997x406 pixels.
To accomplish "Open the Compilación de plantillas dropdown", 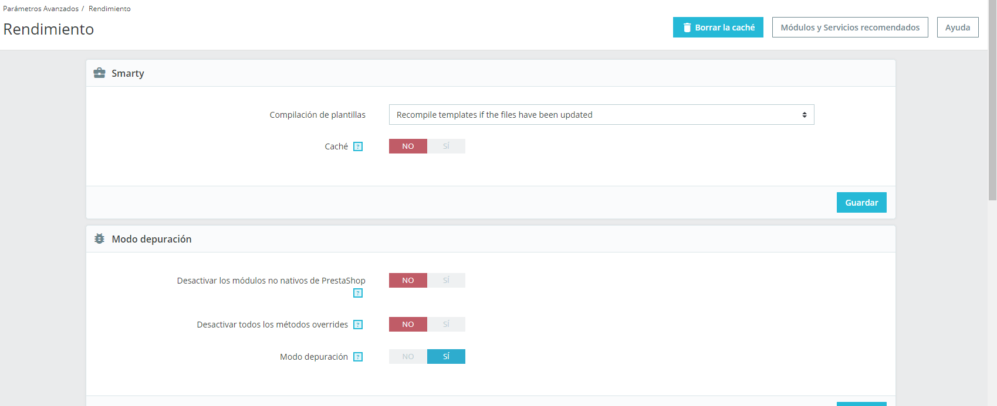I will pos(601,115).
